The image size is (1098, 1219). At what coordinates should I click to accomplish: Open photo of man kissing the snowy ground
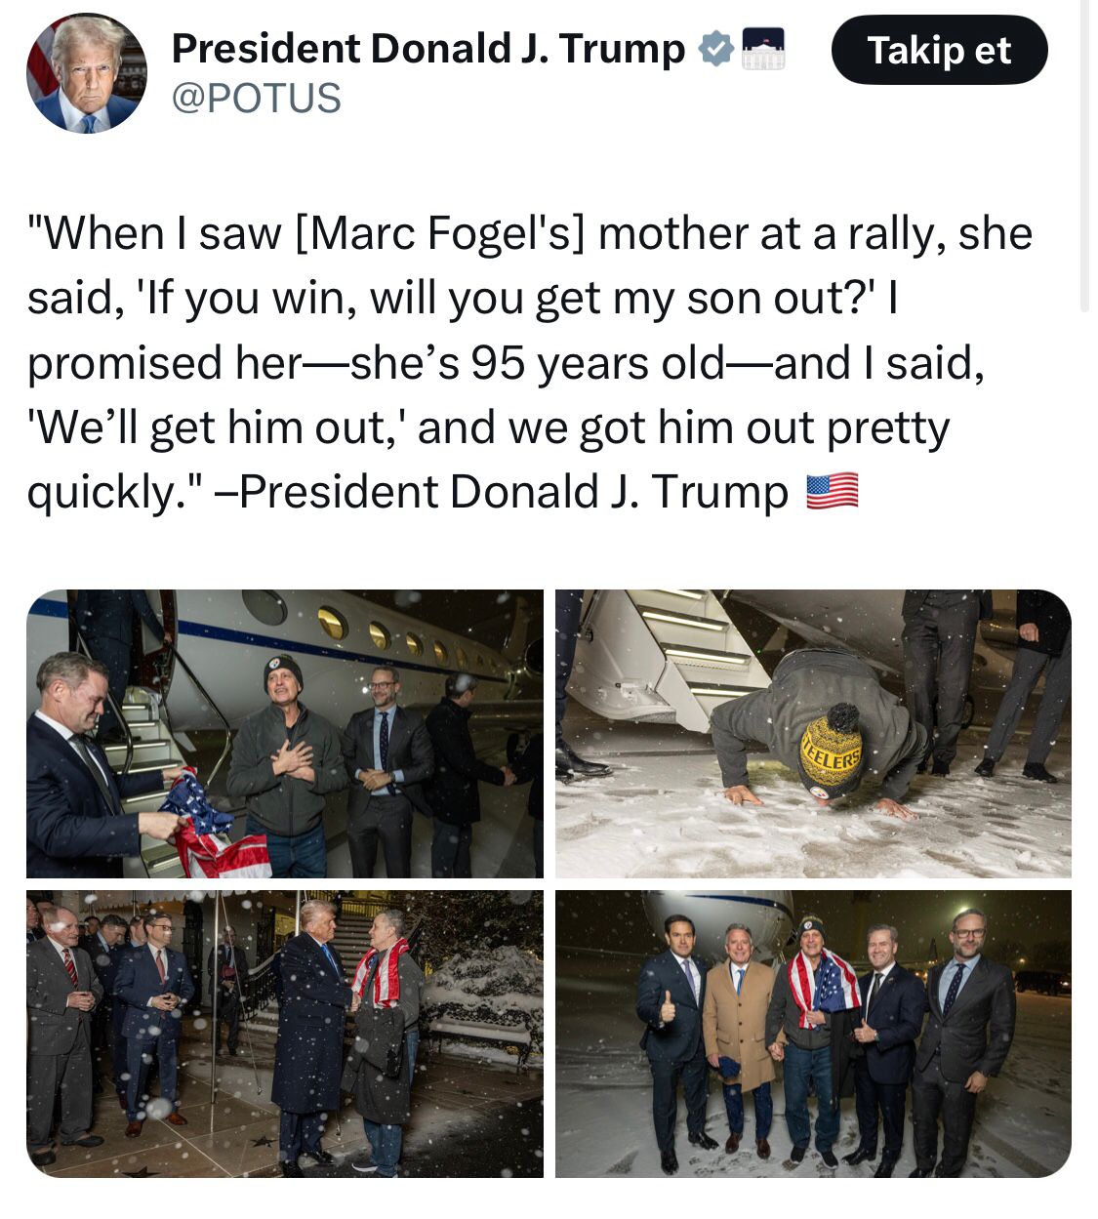(x=813, y=734)
